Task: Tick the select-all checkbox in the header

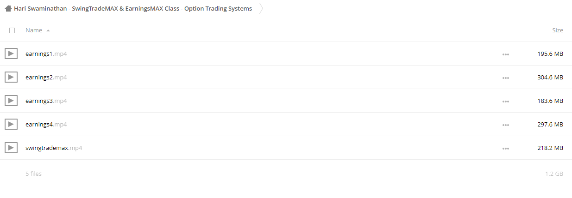Action: click(12, 30)
